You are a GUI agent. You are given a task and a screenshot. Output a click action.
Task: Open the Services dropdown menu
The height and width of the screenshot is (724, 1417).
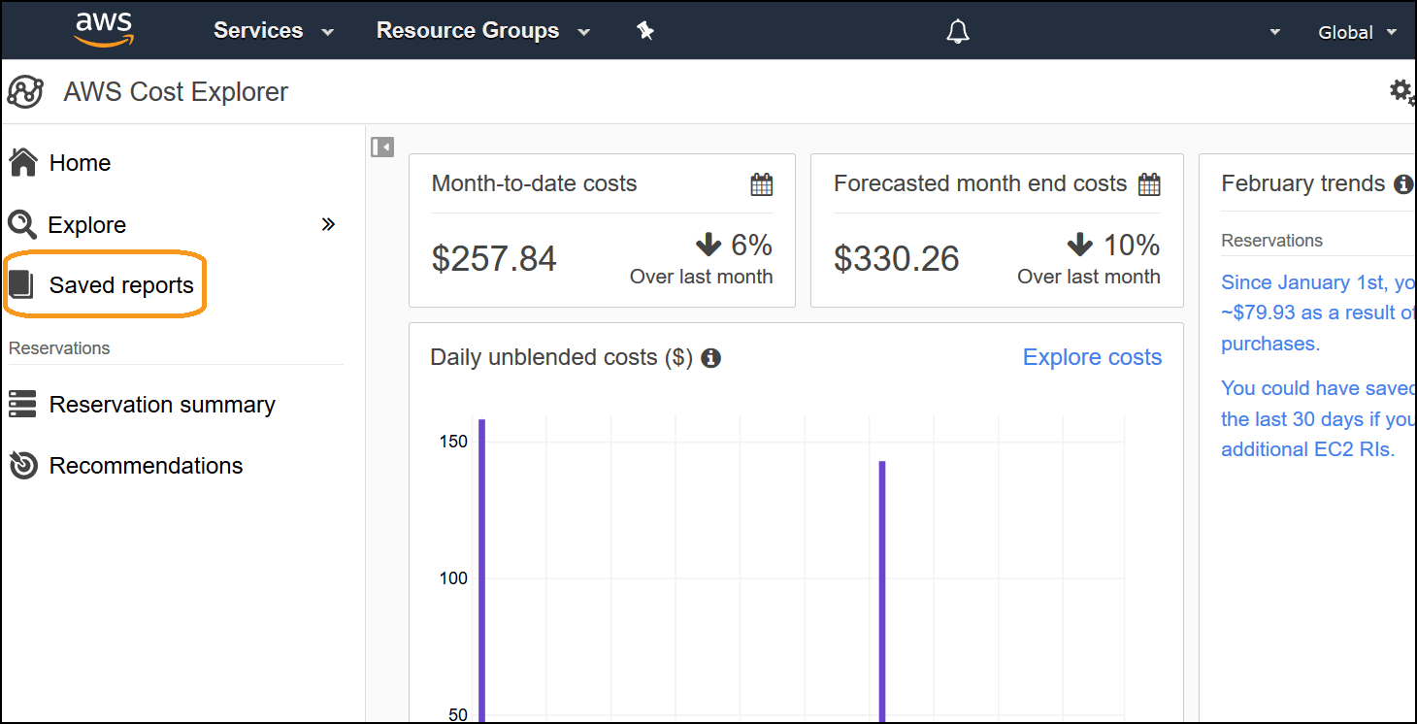pos(273,31)
